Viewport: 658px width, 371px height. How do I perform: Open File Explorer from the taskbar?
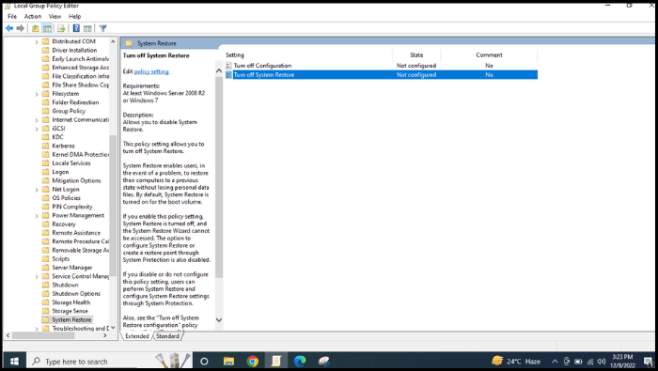228,361
